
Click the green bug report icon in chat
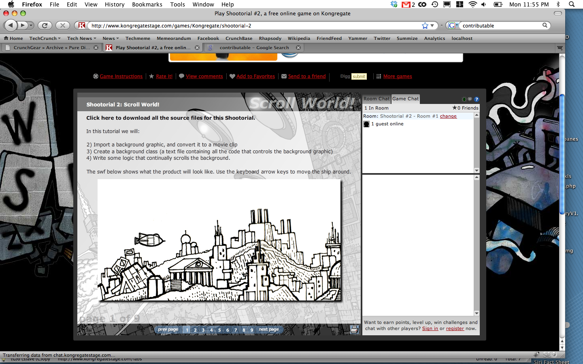click(464, 99)
